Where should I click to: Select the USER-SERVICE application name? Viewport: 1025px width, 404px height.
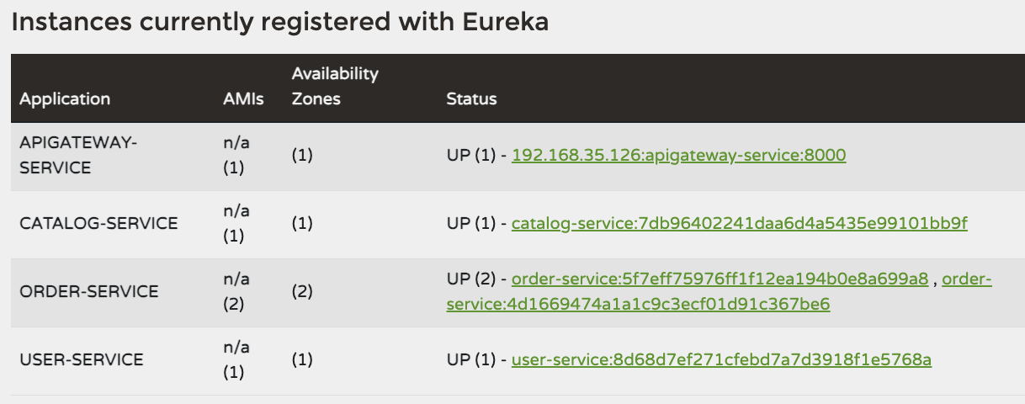pyautogui.click(x=82, y=360)
